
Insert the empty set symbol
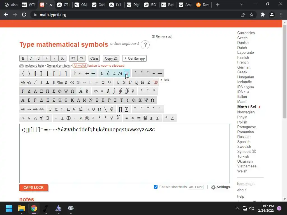(112, 109)
